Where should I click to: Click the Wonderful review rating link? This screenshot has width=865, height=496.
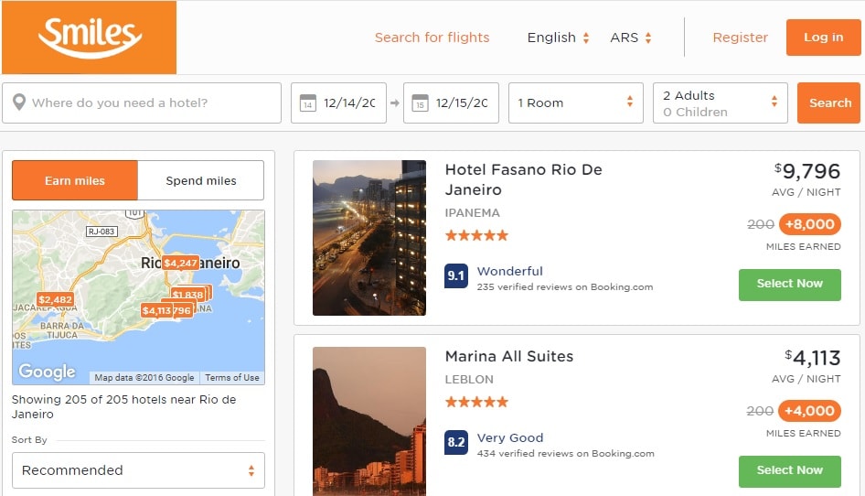(509, 271)
